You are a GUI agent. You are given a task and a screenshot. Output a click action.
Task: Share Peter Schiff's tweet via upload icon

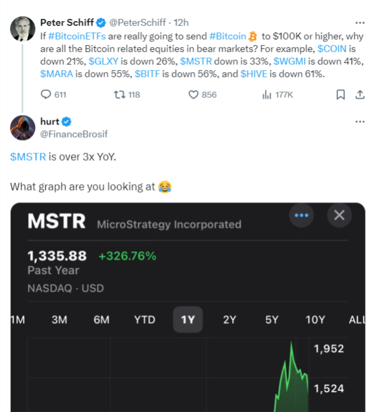(x=360, y=94)
